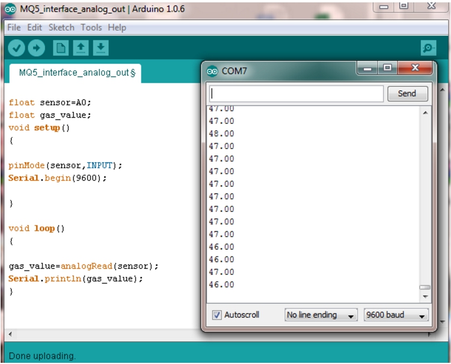Screen dimensions: 451x364
Task: Click the COM7 window title text
Action: click(234, 71)
